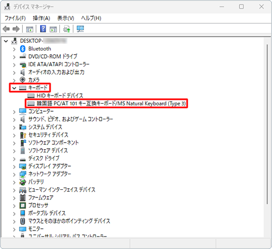
Task: Click the update driver software toolbar icon
Action: coord(66,29)
